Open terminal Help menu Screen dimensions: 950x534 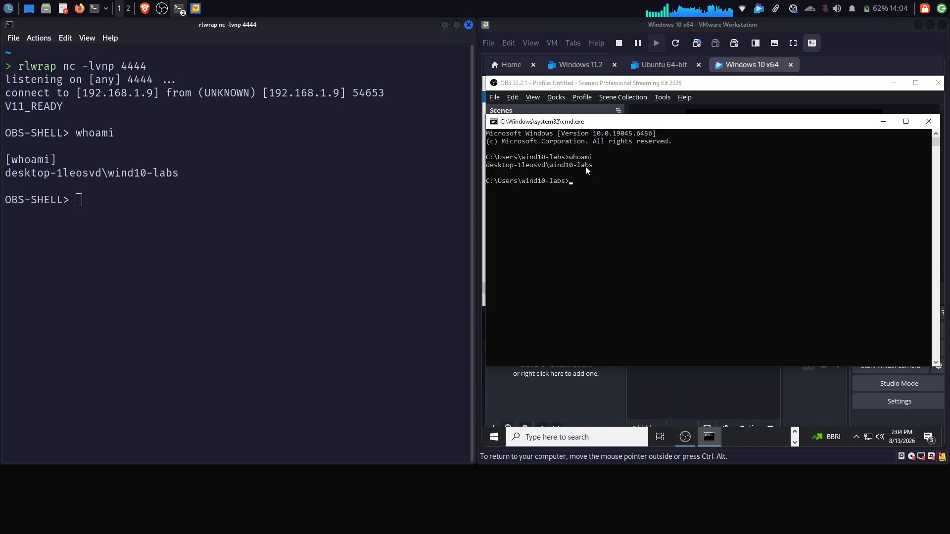(x=110, y=38)
